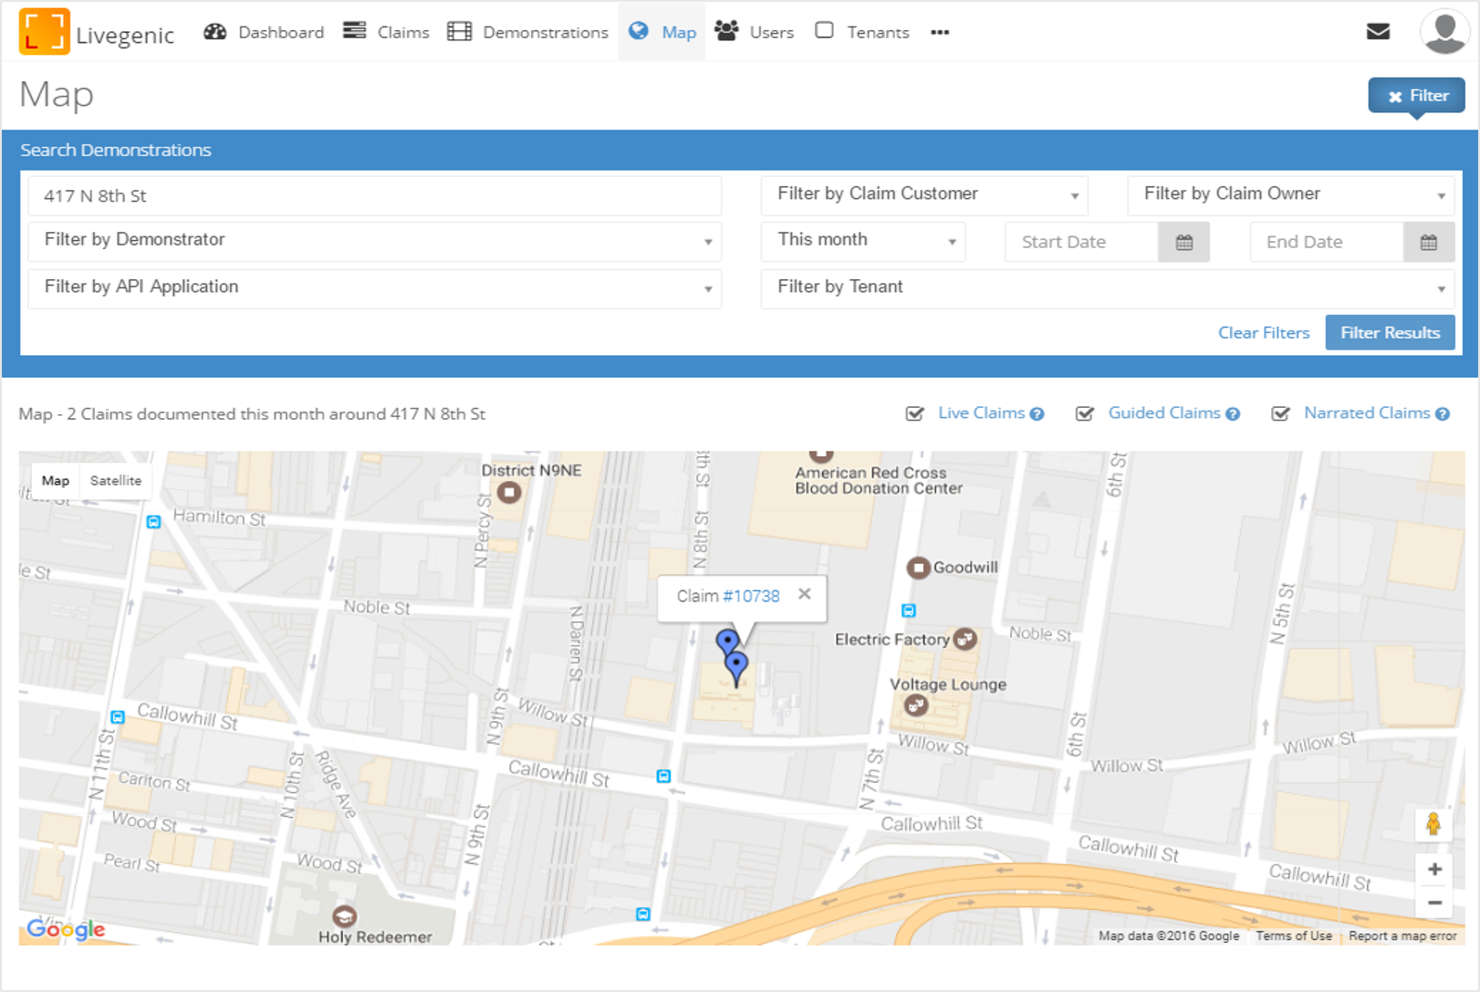Viewport: 1480px width, 992px height.
Task: Click the transit stop icon below Goodwill
Action: click(x=909, y=611)
